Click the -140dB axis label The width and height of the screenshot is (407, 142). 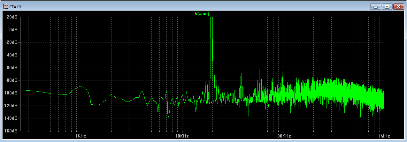[10, 118]
